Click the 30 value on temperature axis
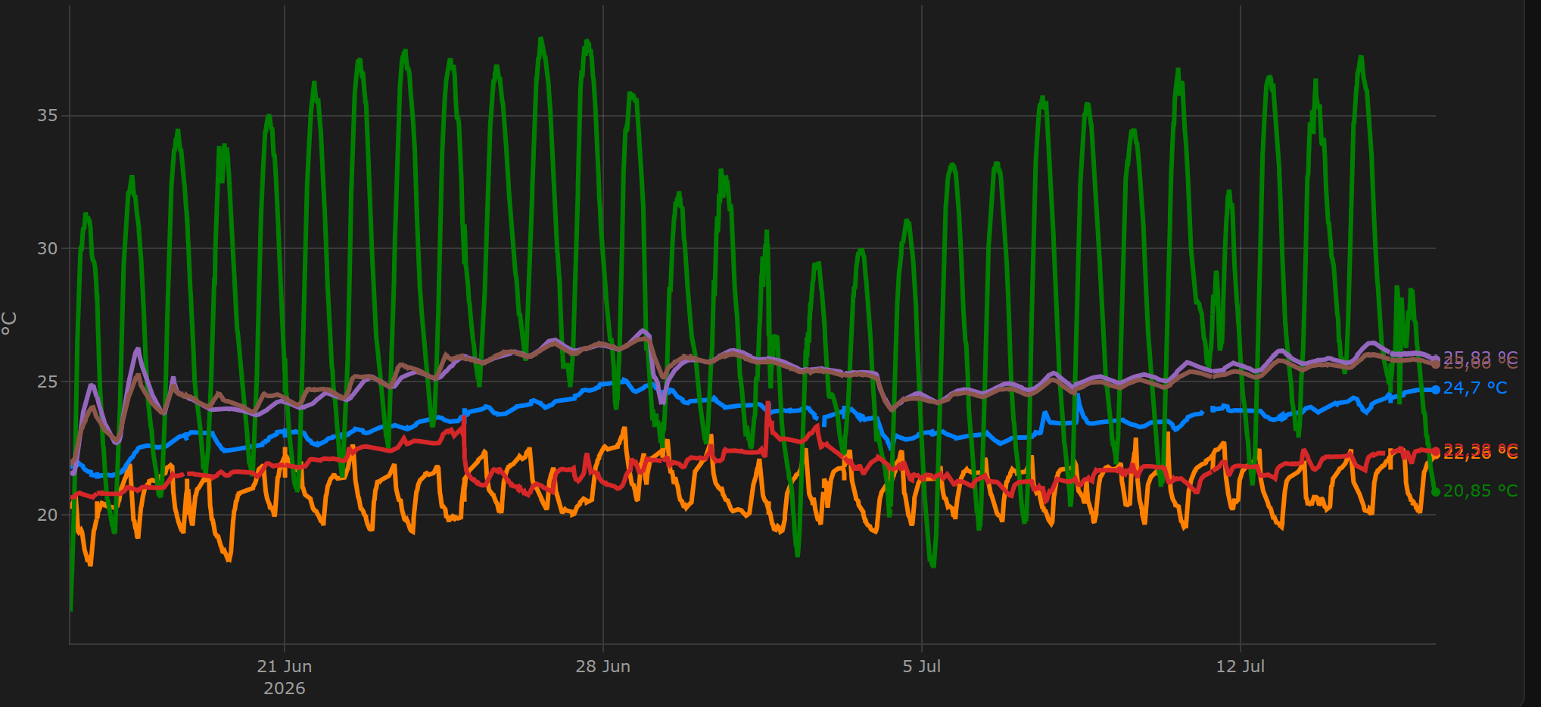The height and width of the screenshot is (707, 1541). 48,249
